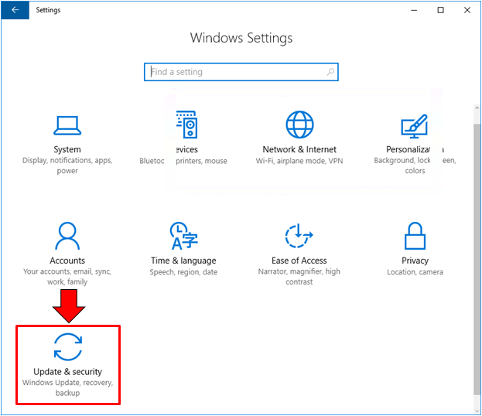
Task: Click 'Windows Update, recovery, backup' description
Action: [67, 387]
